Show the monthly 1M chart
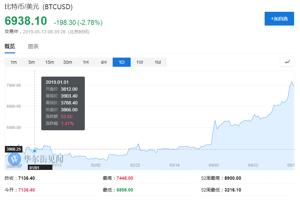Viewport: 300px width, 200px height. (x=158, y=62)
